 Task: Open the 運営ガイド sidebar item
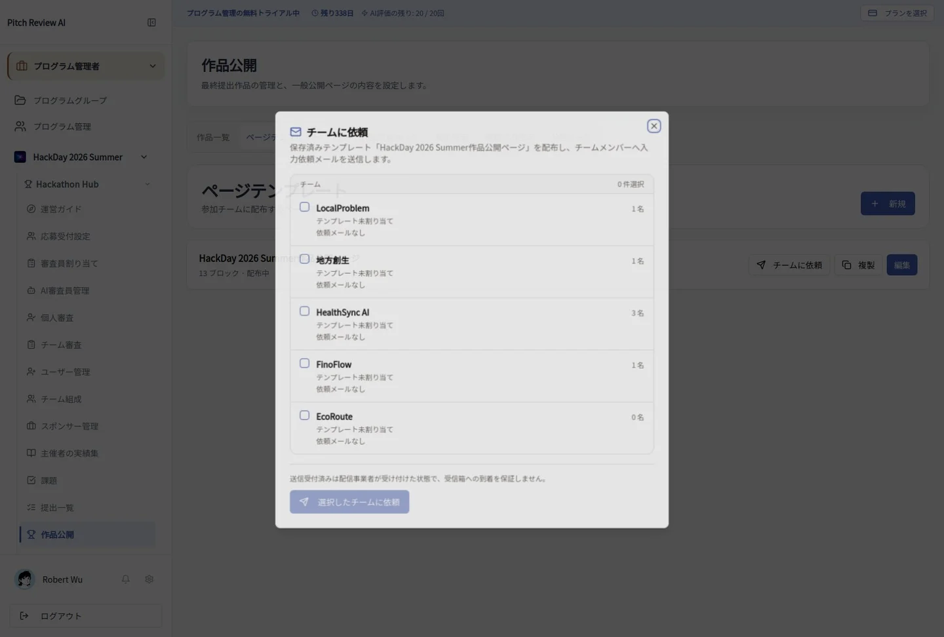(x=88, y=209)
